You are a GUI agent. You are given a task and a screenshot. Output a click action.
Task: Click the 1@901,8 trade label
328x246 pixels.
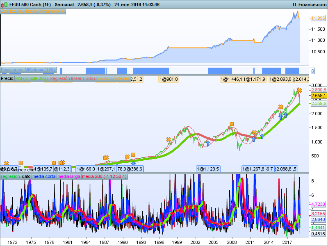(169, 79)
